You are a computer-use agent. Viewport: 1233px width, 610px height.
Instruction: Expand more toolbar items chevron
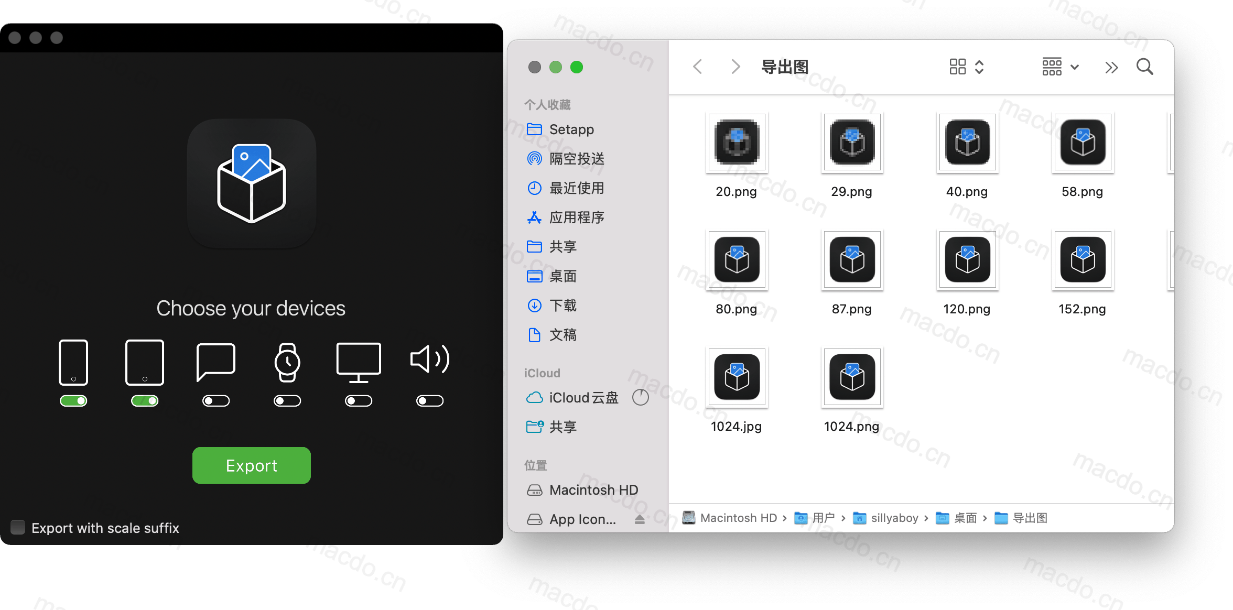tap(1111, 68)
